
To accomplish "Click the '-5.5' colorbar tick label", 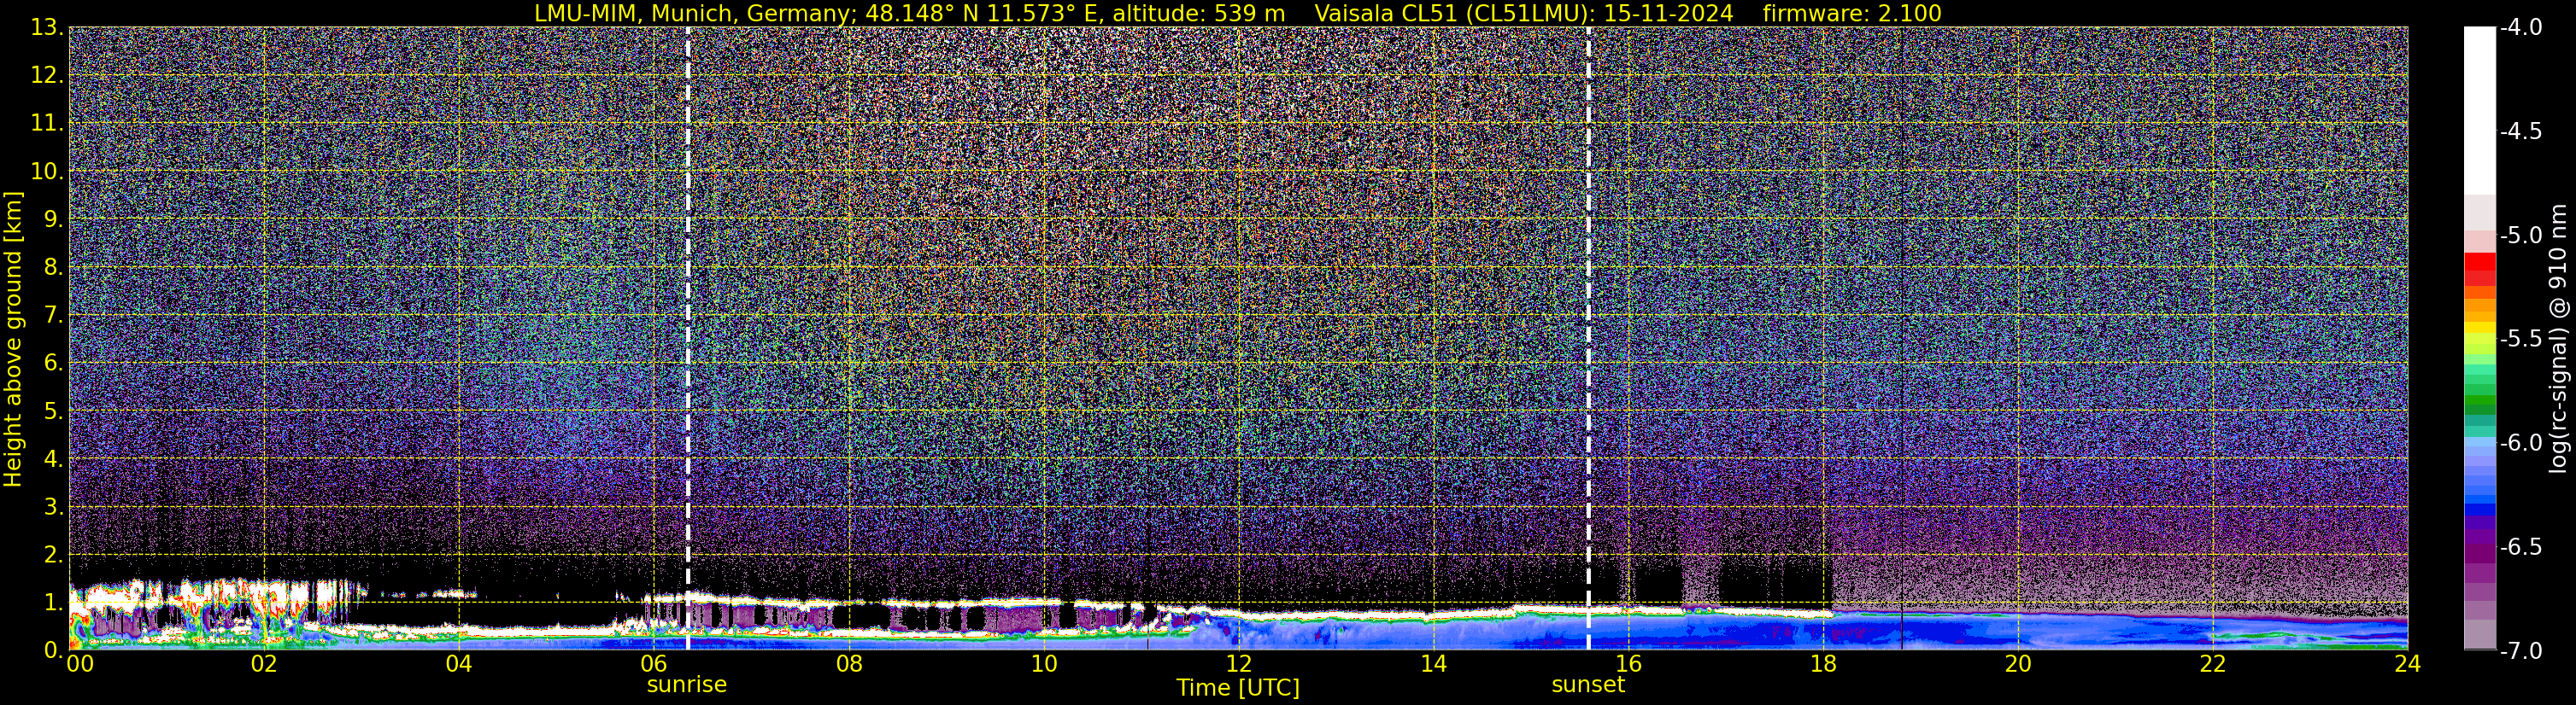I will tap(2520, 340).
